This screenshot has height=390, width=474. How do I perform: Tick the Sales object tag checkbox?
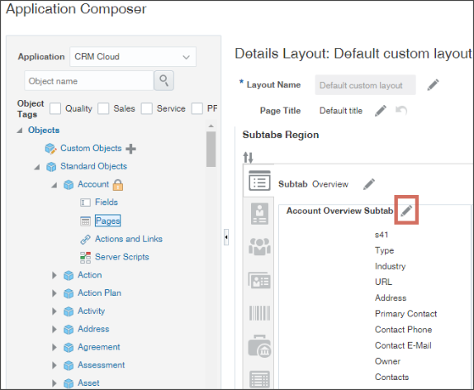click(x=103, y=108)
